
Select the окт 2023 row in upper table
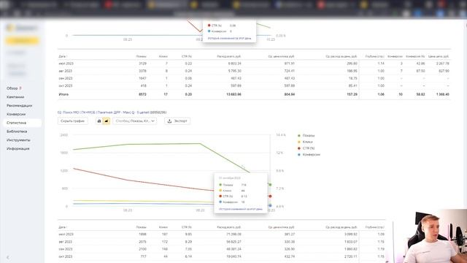pyautogui.click(x=254, y=86)
